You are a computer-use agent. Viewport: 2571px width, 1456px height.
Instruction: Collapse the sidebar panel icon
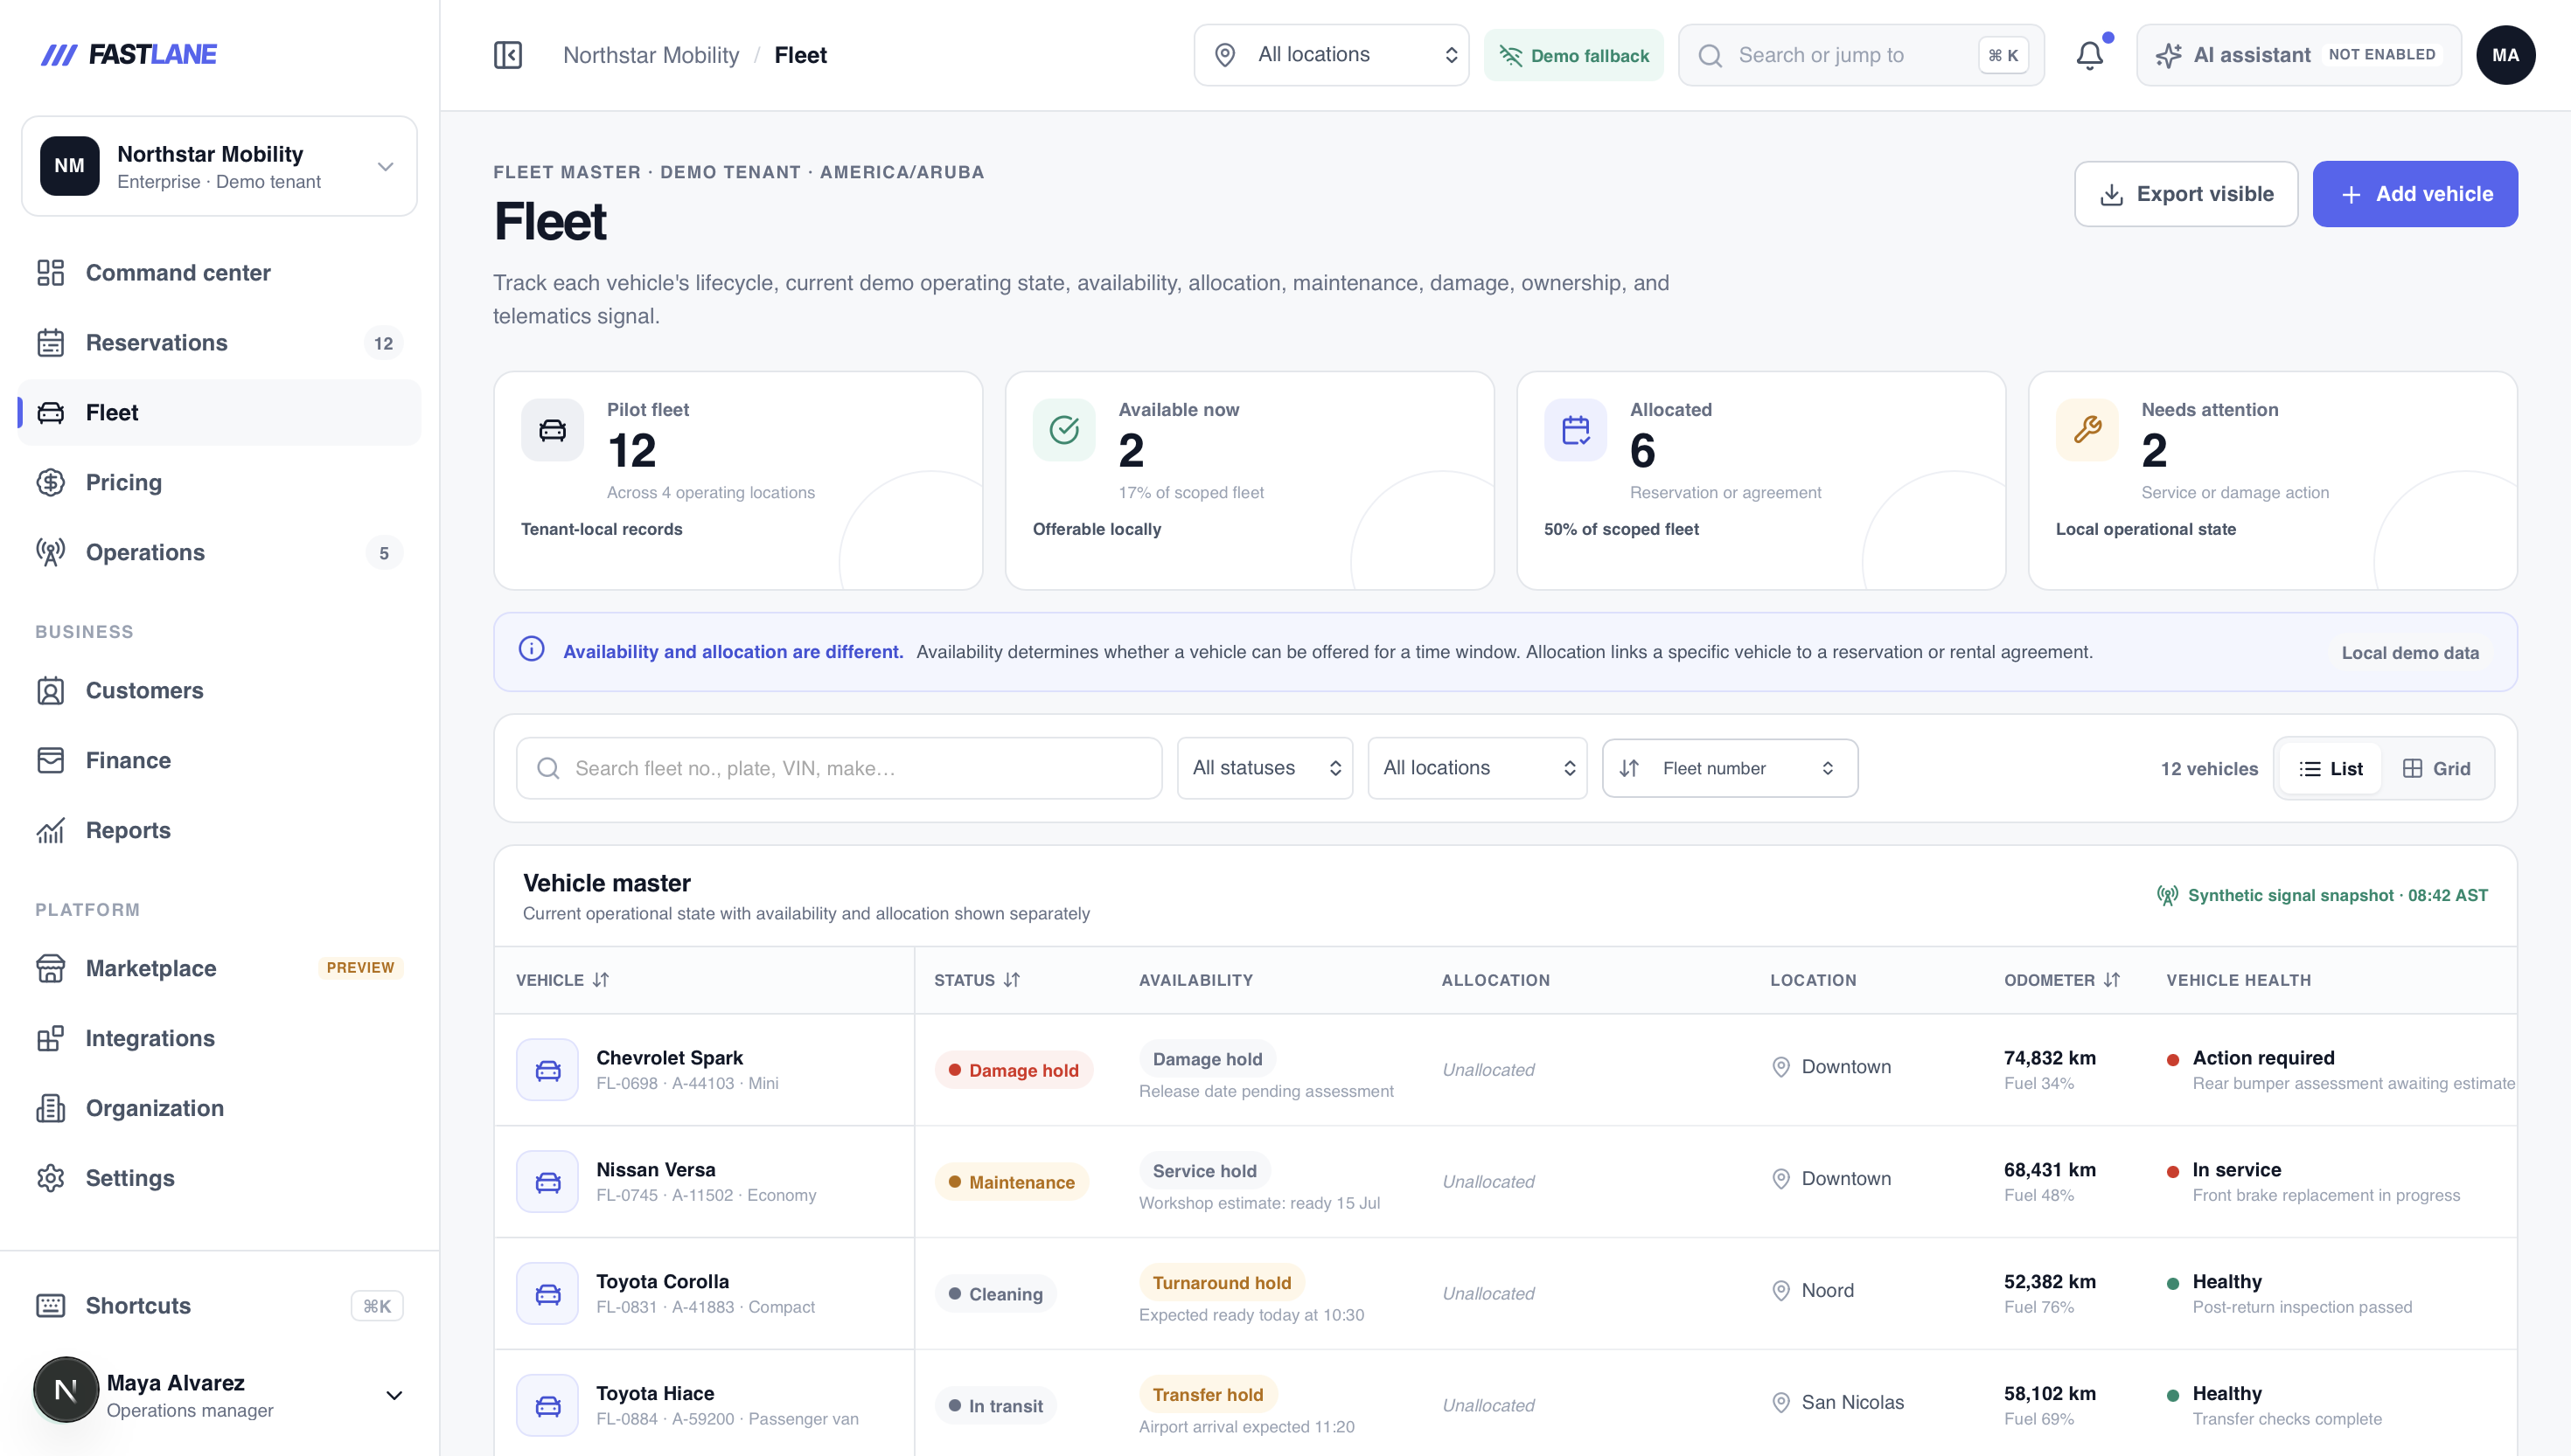[x=508, y=55]
